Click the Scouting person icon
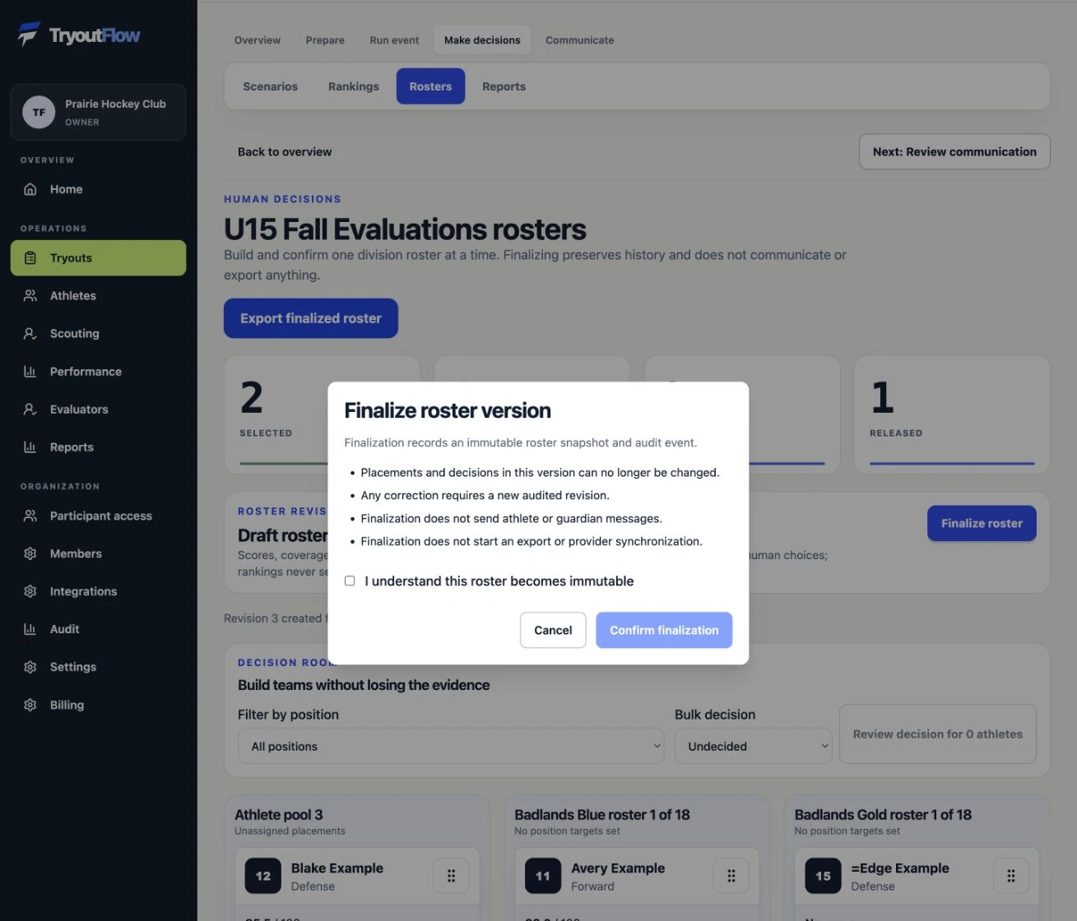The image size is (1077, 921). pos(30,334)
